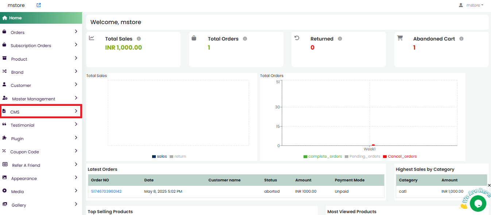Screen dimensions: 491x215
Task: Select Home in the sidebar
Action: click(x=15, y=18)
